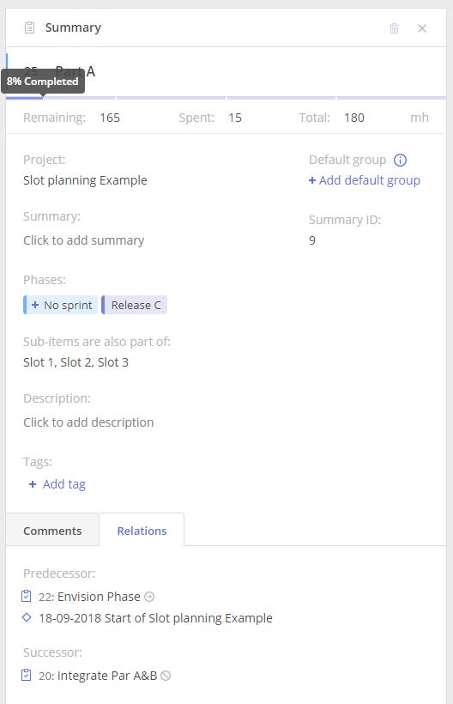
Task: Click to add description field
Action: pos(88,422)
